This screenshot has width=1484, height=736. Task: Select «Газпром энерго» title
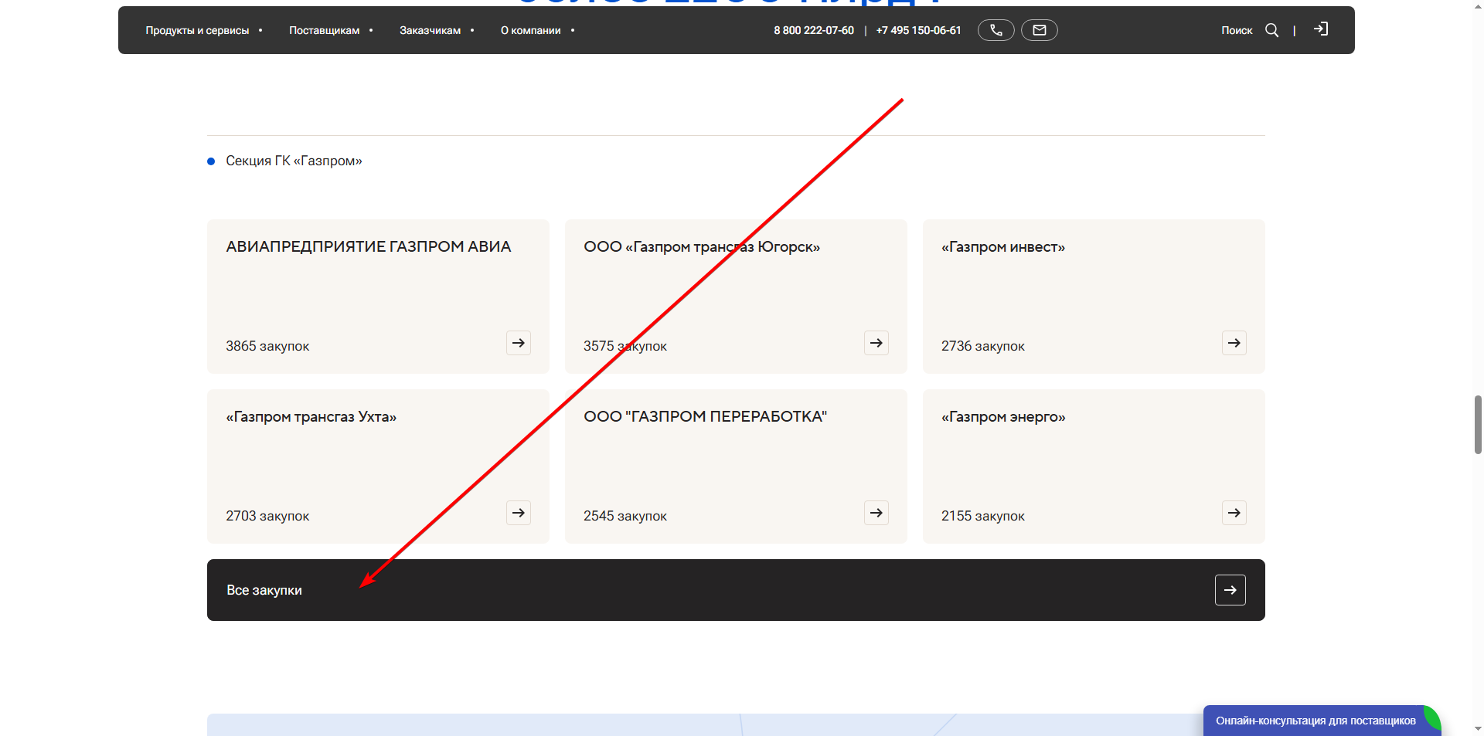tap(1003, 416)
